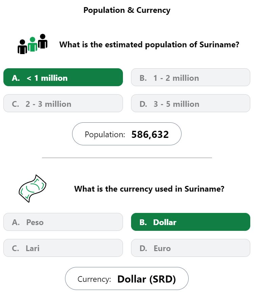Click the green person figure in population icon

(33, 44)
